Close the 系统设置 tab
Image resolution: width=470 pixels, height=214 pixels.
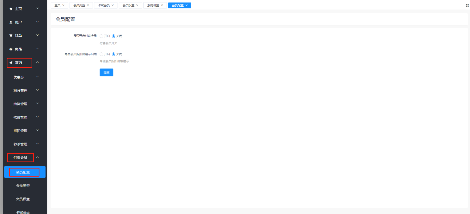(162, 5)
